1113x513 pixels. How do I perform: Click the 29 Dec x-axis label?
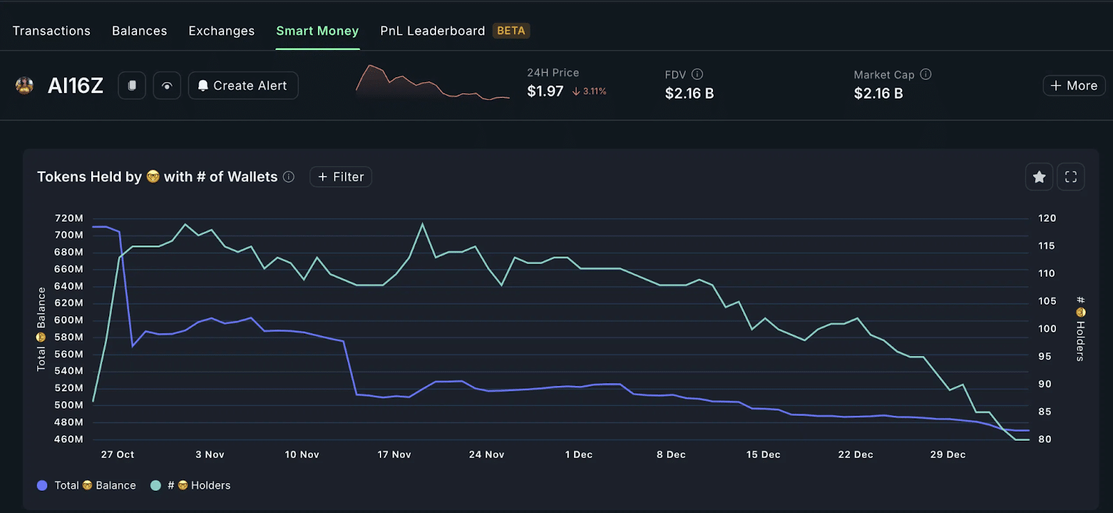point(948,455)
